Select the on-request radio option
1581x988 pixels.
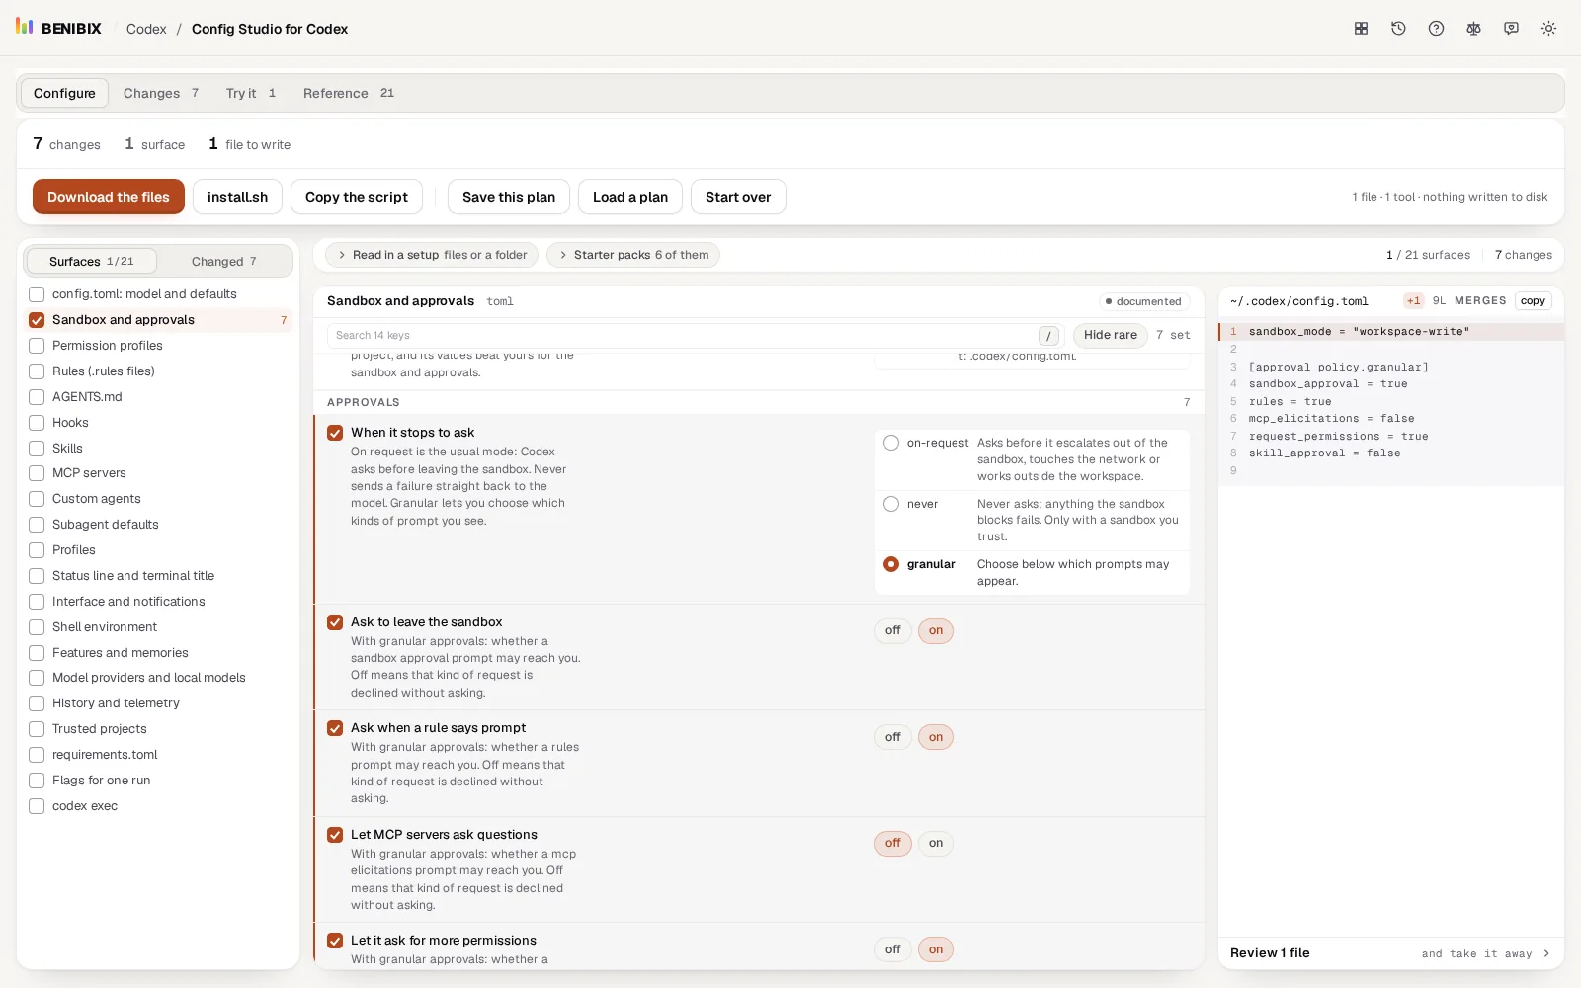click(891, 443)
